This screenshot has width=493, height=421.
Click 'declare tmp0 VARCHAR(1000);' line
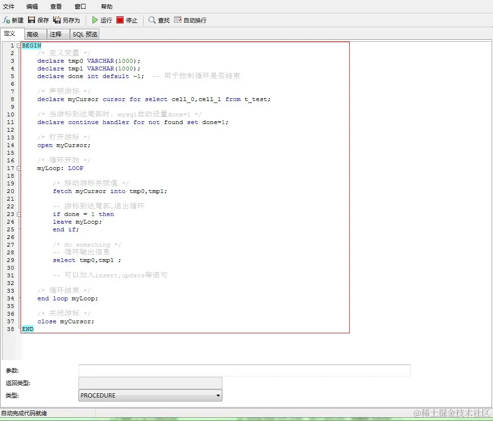pyautogui.click(x=89, y=61)
